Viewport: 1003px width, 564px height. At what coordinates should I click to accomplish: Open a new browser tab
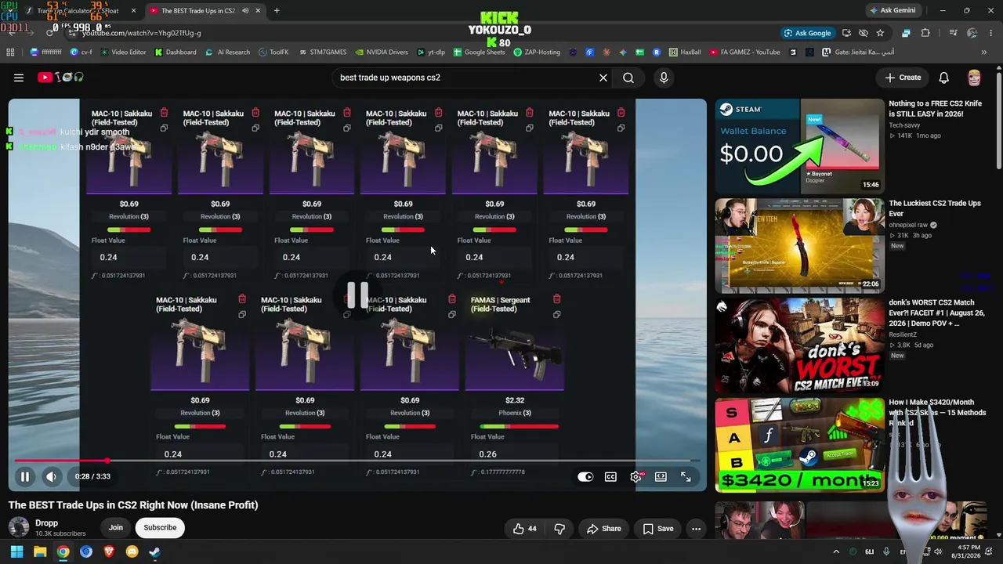click(x=277, y=11)
